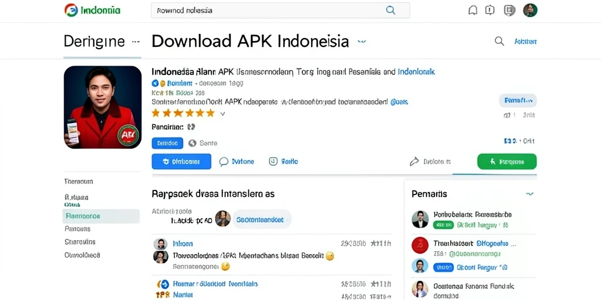The width and height of the screenshot is (601, 300).
Task: Select the Derhgine tab
Action: click(x=94, y=42)
